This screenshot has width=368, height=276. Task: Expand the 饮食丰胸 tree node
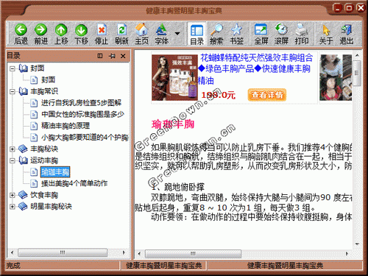12,195
